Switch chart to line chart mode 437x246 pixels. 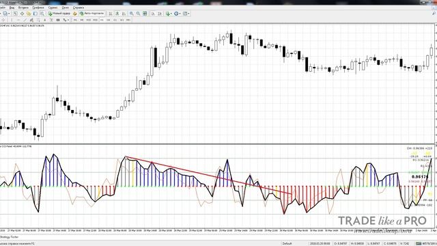point(124,14)
